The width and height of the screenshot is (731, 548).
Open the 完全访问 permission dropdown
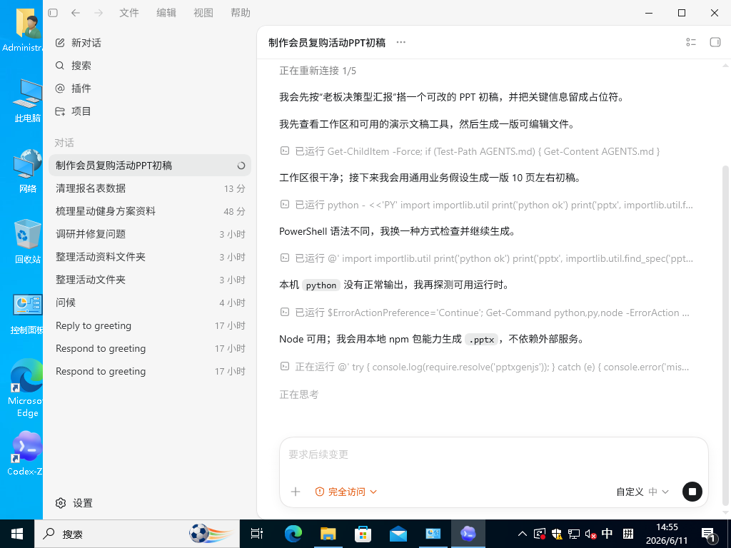pyautogui.click(x=346, y=492)
